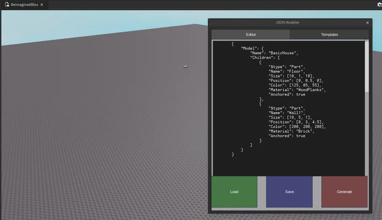Click the "Position": [0, 3, 4.5] line
Image resolution: width=382 pixels, height=220 pixels.
pyautogui.click(x=296, y=122)
